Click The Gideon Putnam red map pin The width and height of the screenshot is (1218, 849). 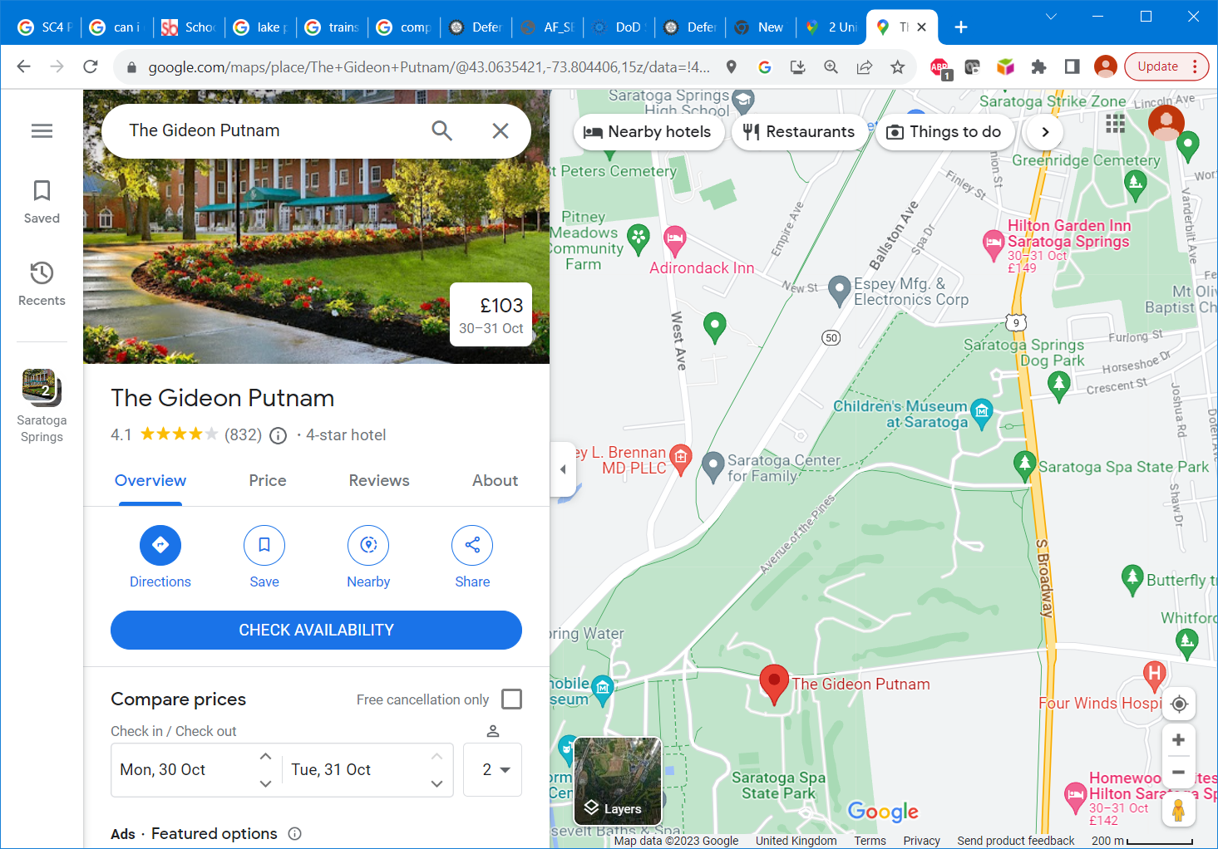click(x=774, y=685)
